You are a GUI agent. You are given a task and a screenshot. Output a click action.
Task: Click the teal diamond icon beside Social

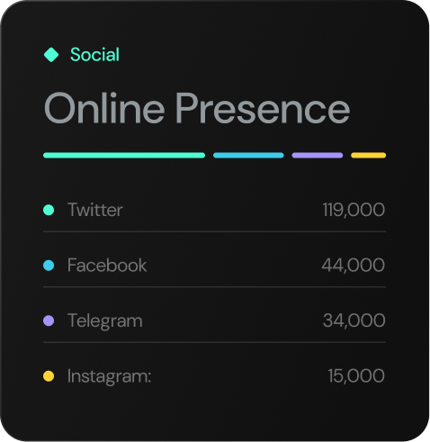click(51, 55)
